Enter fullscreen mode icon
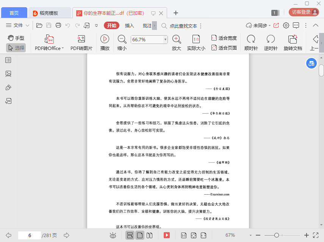The width and height of the screenshot is (324, 242). tap(316, 235)
